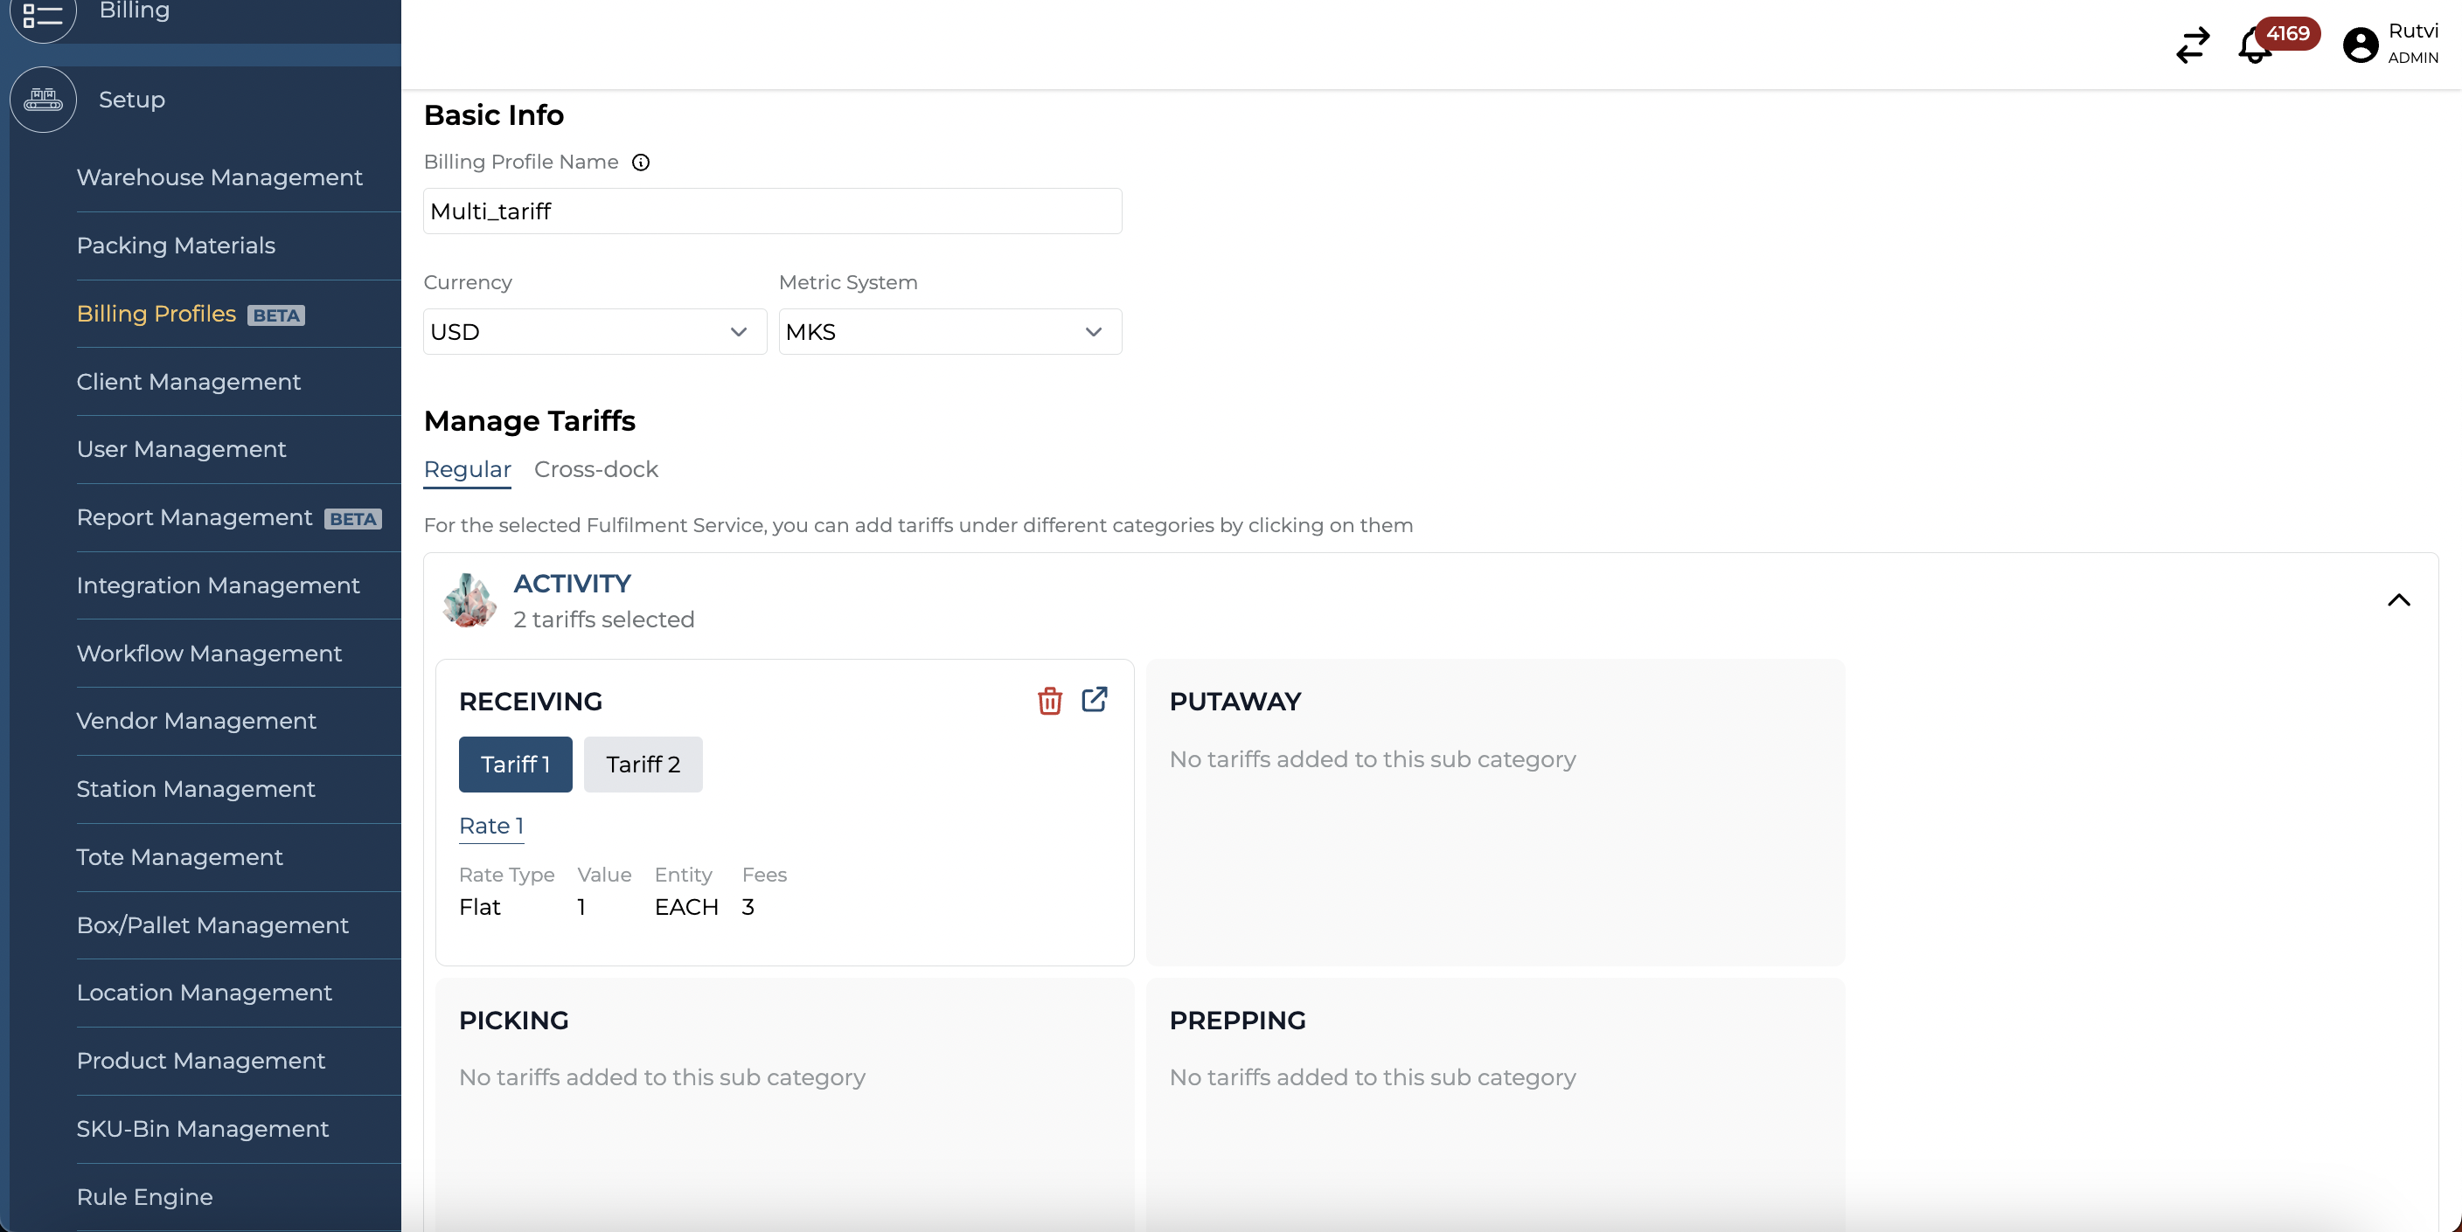Image resolution: width=2462 pixels, height=1232 pixels.
Task: Open Receiving tariff via external link icon
Action: (1095, 700)
